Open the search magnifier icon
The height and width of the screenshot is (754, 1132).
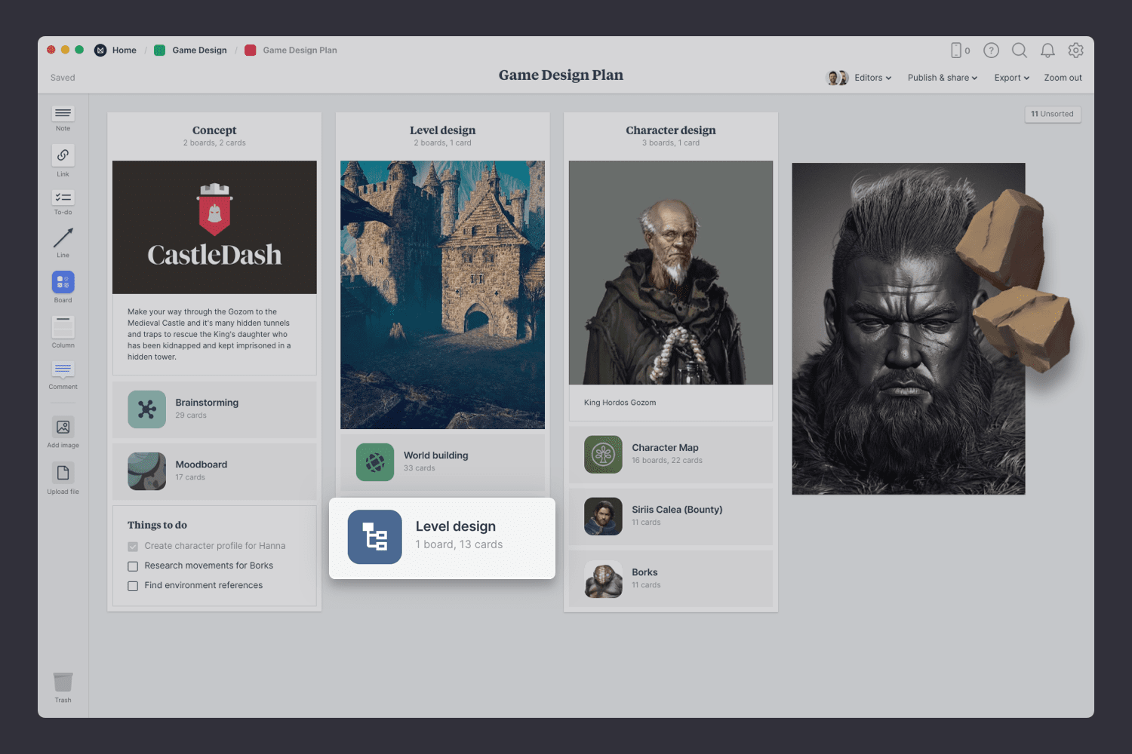(x=1020, y=51)
